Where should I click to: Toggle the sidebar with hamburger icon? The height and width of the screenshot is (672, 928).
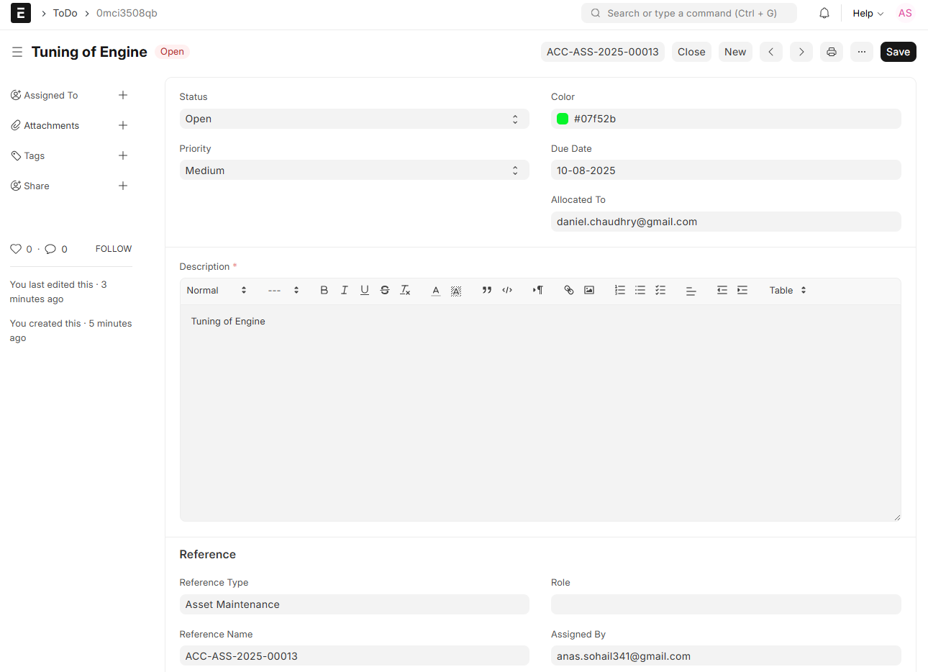coord(17,52)
